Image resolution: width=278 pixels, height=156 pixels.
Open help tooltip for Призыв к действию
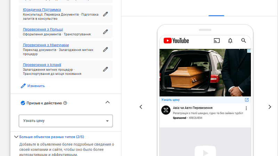(65, 103)
